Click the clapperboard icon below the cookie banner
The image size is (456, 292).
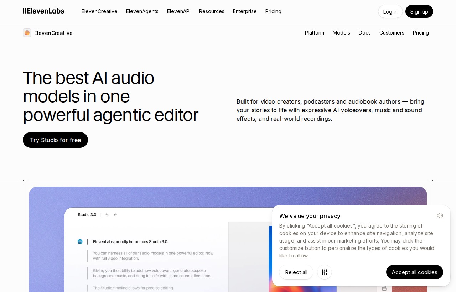(384, 288)
